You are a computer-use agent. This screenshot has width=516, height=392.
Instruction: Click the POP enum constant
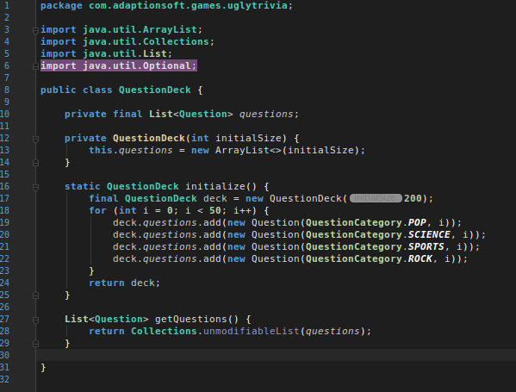point(417,222)
